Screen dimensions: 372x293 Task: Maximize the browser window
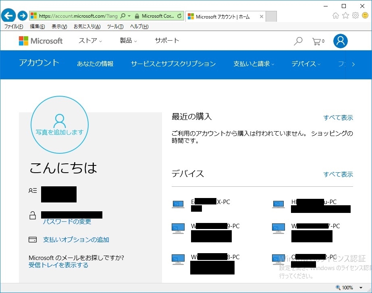[x=344, y=6]
